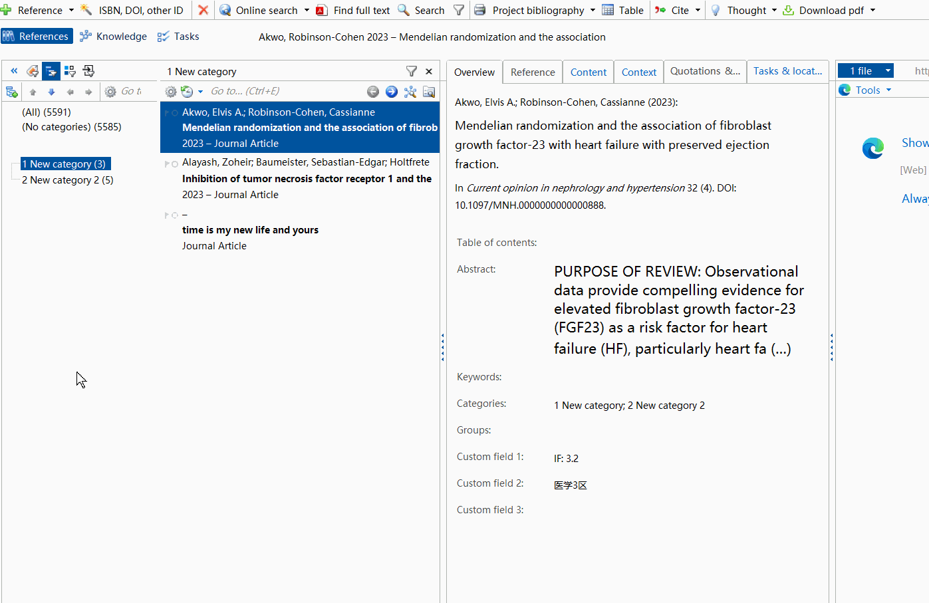Viewport: 929px width, 603px height.
Task: Click the linked references network icon
Action: [x=410, y=92]
